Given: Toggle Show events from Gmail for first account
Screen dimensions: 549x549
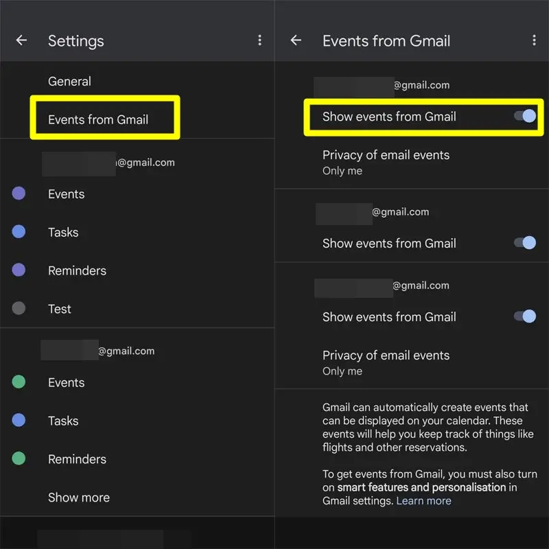Looking at the screenshot, I should tap(525, 116).
